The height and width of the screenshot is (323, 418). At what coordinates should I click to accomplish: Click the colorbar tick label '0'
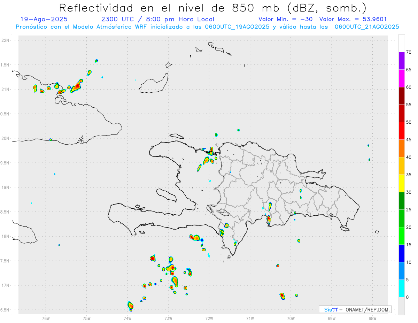coord(408,297)
